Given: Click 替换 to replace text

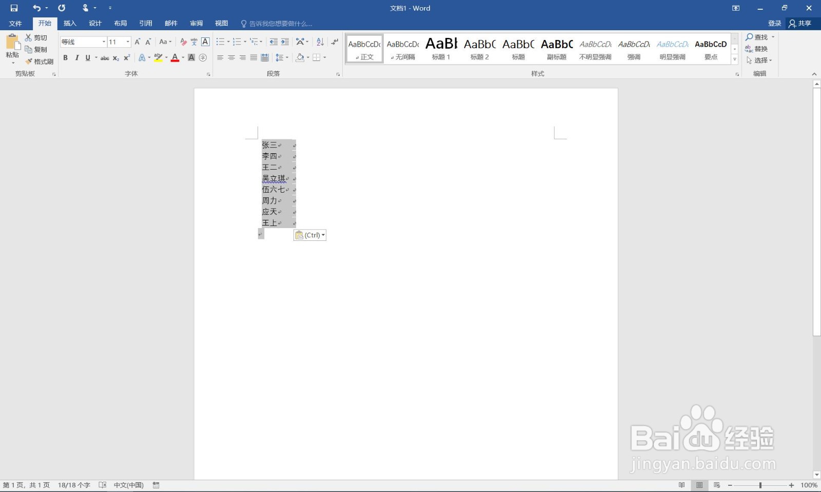Looking at the screenshot, I should click(x=756, y=49).
